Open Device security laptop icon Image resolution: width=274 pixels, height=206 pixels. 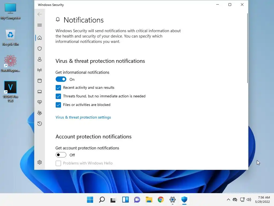tap(40, 91)
